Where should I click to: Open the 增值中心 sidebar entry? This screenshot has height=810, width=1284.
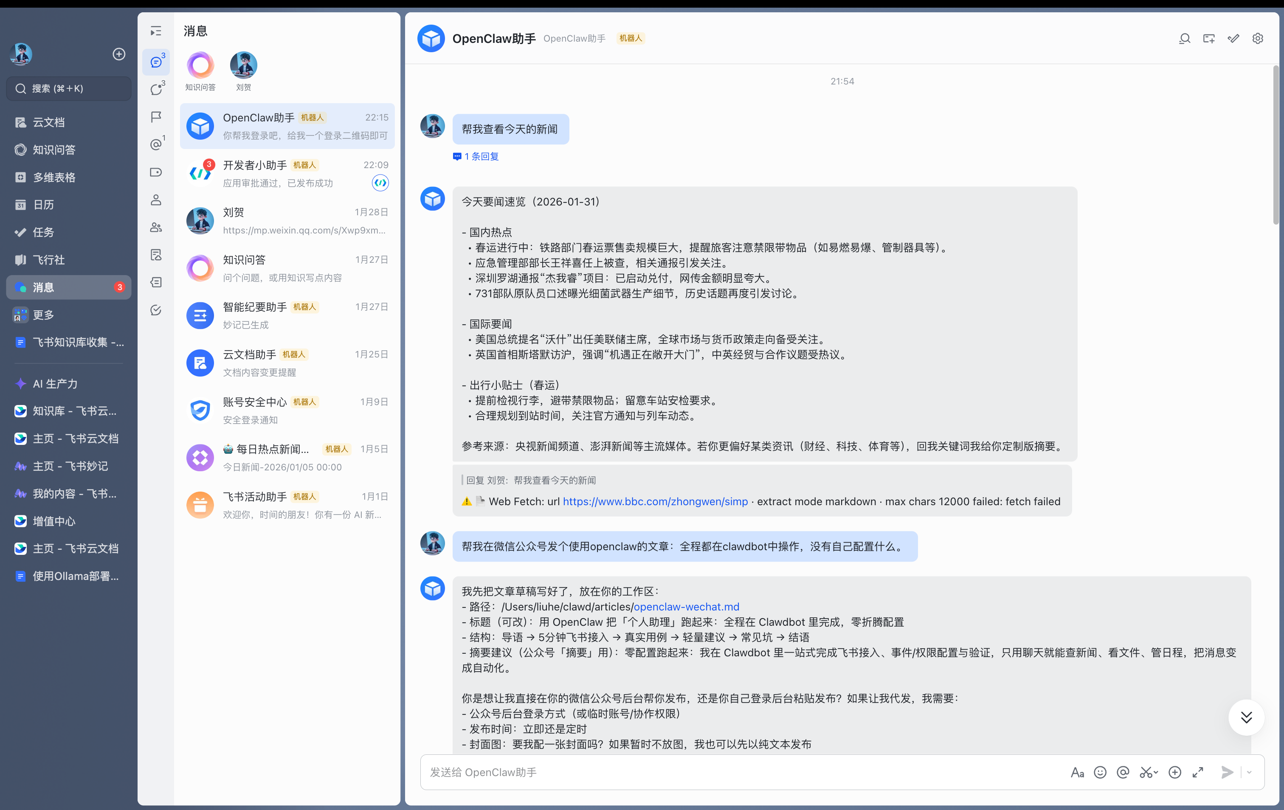coord(68,521)
